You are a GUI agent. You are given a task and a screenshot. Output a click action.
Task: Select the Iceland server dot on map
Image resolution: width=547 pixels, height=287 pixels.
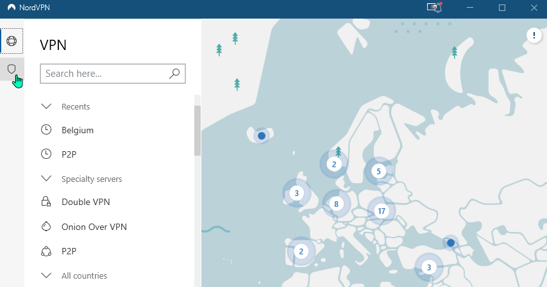point(262,136)
